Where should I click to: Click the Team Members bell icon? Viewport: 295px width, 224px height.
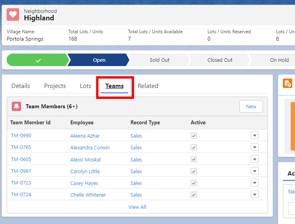tap(16, 106)
